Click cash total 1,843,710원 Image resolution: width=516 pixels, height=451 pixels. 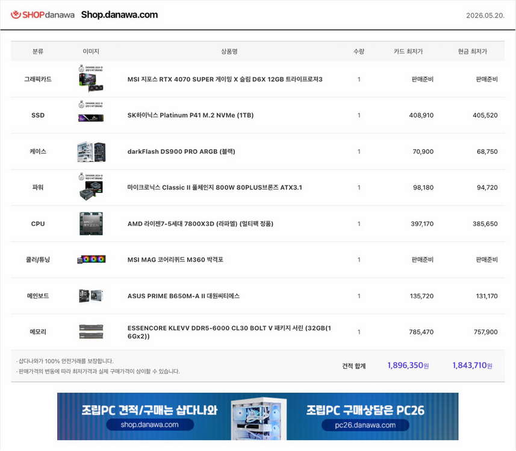(472, 366)
